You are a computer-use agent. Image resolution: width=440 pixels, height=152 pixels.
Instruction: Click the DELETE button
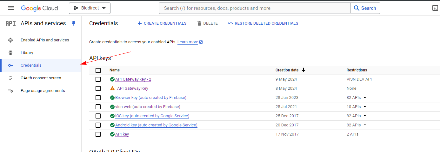click(x=207, y=23)
